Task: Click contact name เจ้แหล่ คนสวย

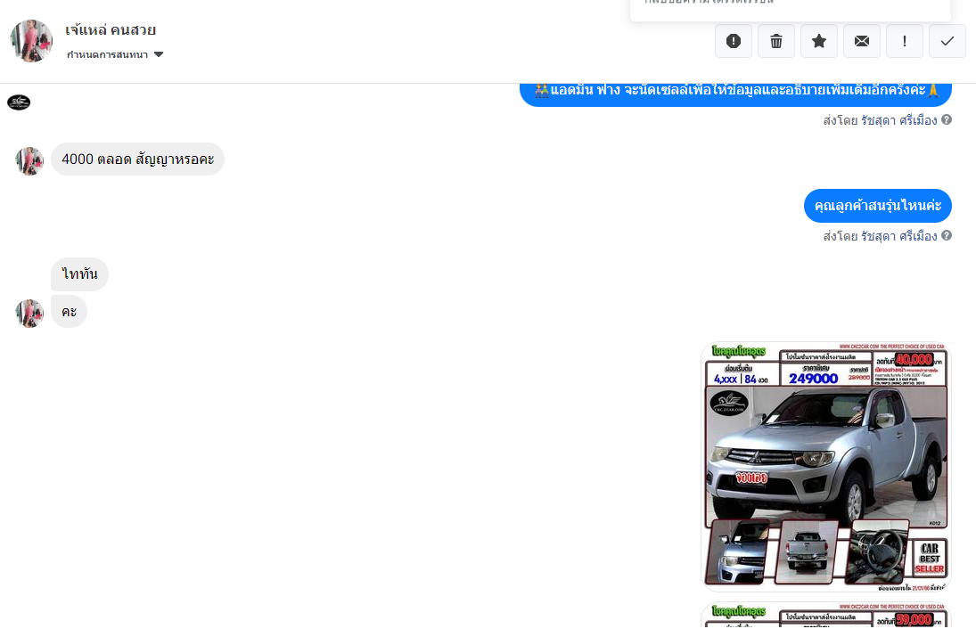Action: click(111, 30)
